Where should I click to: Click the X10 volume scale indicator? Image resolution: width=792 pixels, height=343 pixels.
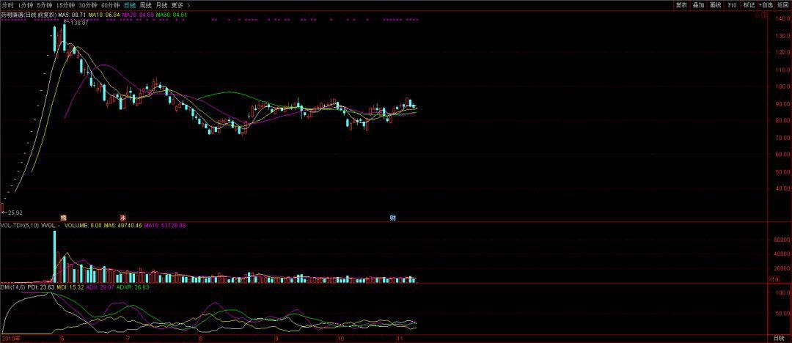pos(771,279)
